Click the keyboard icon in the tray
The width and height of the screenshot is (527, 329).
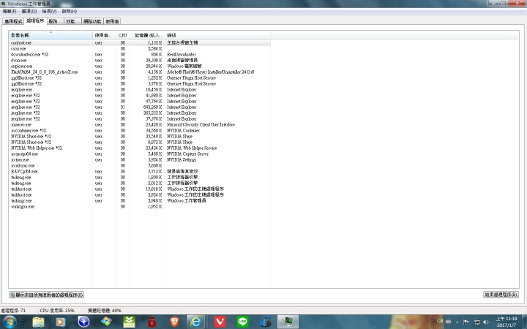pyautogui.click(x=448, y=321)
